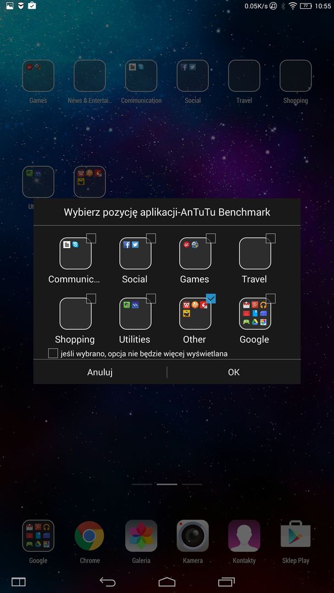Tap the dialog title 'Wybierz pozycję aplikacji-AnTuTu Benchmark'
This screenshot has width=334, height=593.
pos(167,212)
